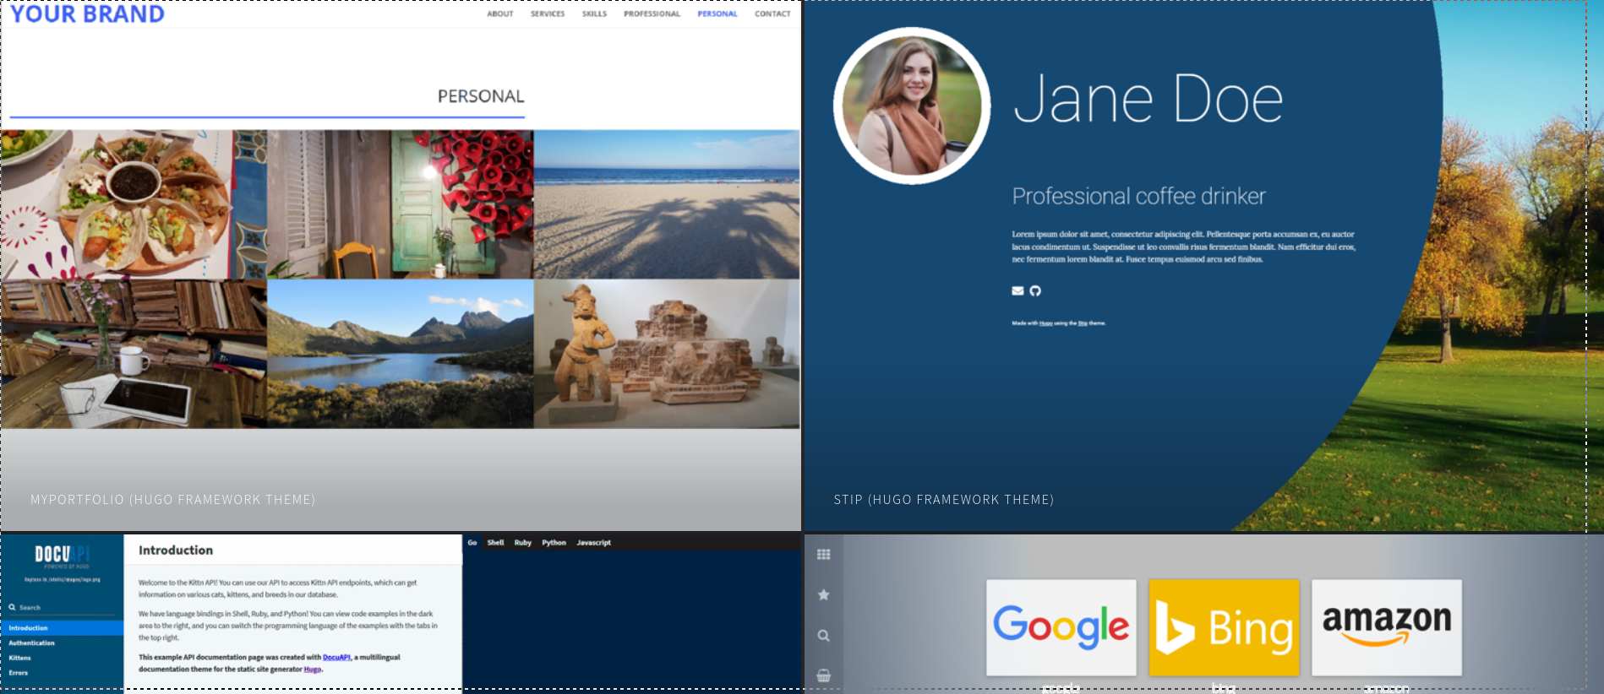Open the shopping basket icon in the sidebar
The image size is (1604, 694).
(824, 675)
